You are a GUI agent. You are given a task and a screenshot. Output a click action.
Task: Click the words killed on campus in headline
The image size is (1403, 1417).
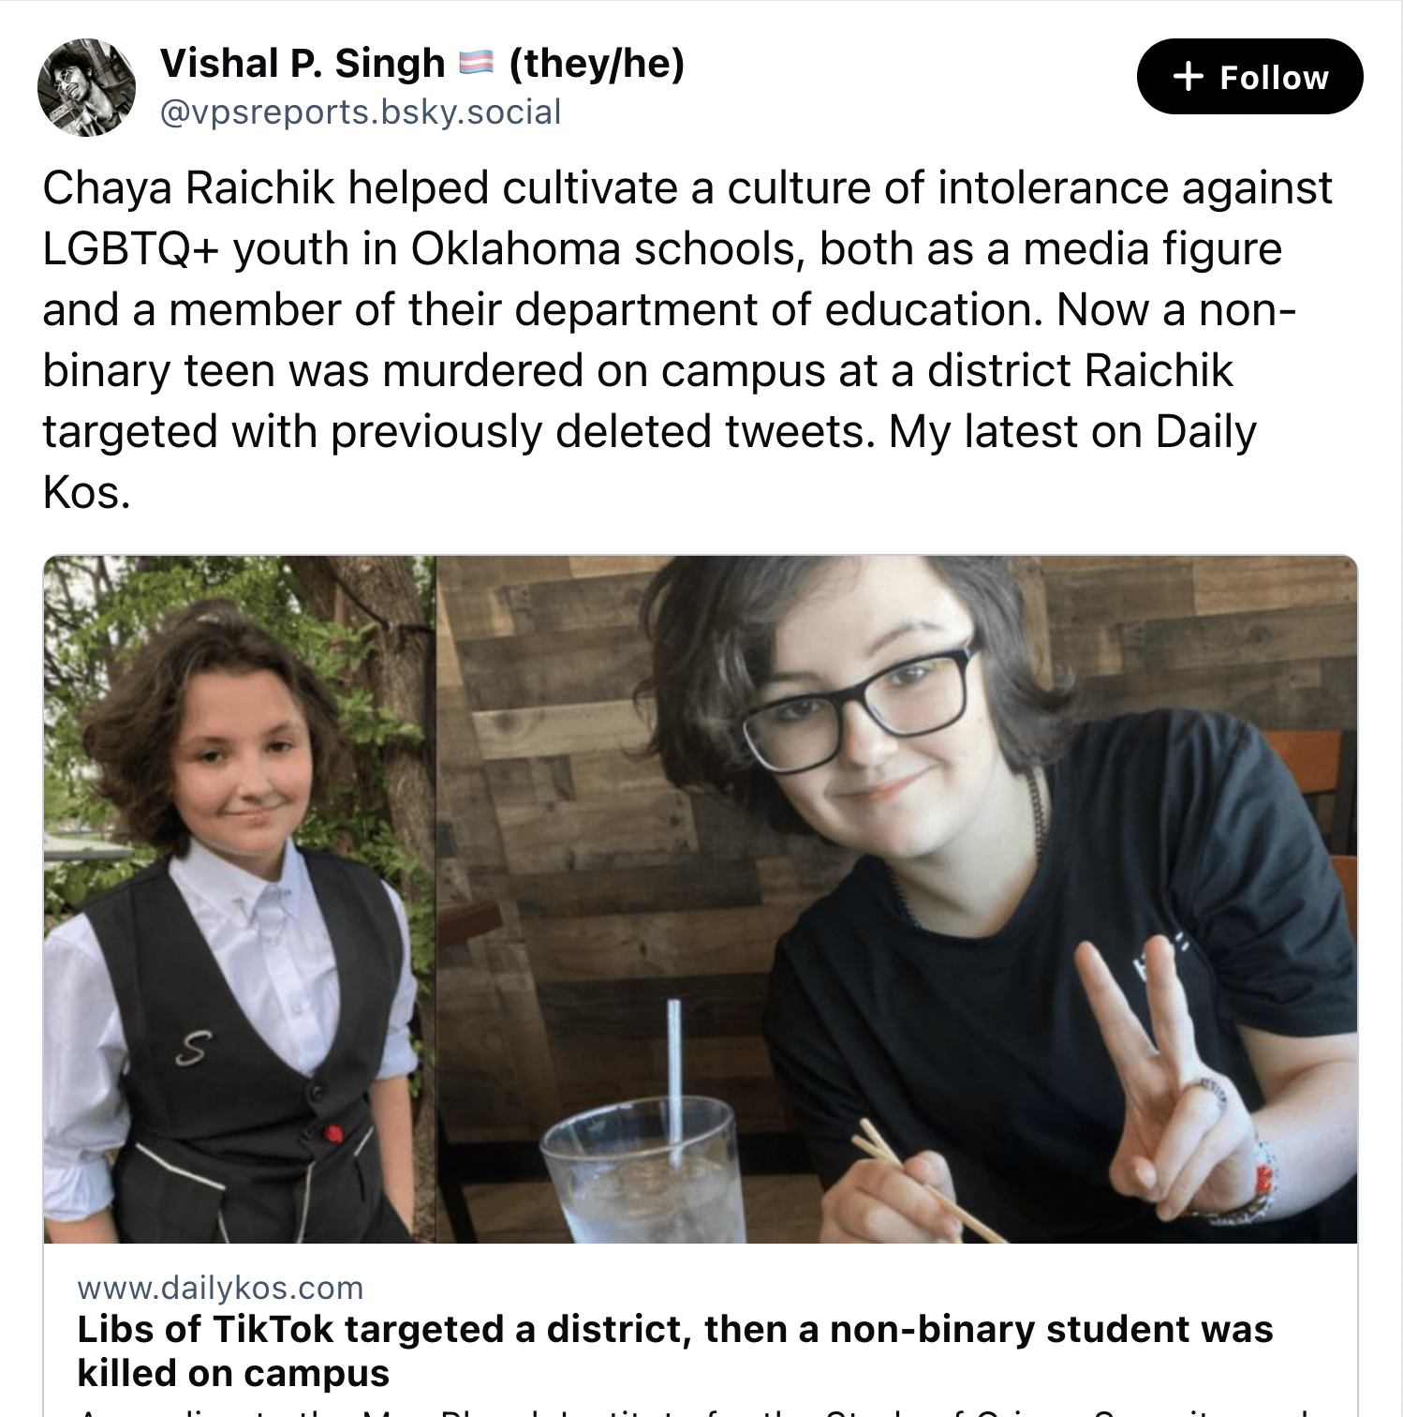233,1373
